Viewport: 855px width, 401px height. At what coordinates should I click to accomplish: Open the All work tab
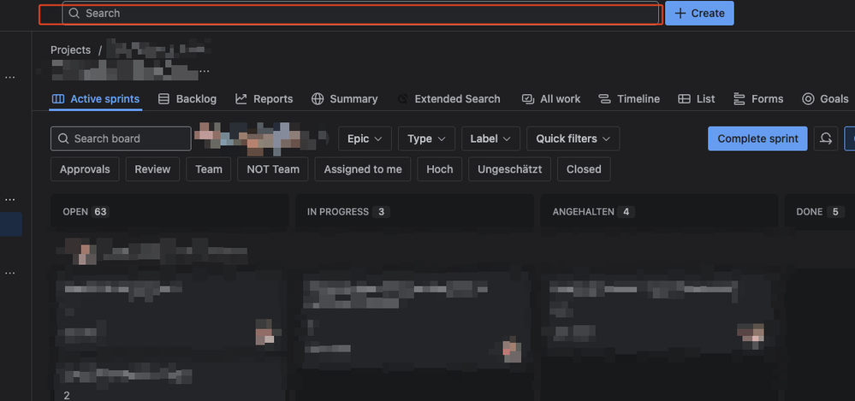click(x=550, y=98)
